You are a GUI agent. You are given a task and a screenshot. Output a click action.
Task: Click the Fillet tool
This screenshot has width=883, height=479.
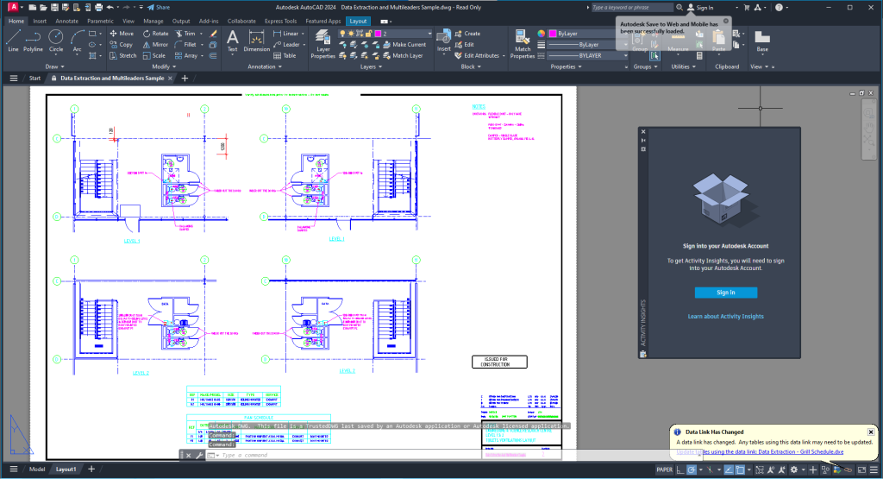click(x=185, y=45)
